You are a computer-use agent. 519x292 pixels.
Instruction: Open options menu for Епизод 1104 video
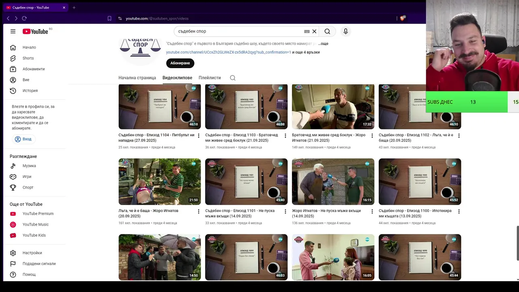pyautogui.click(x=198, y=136)
